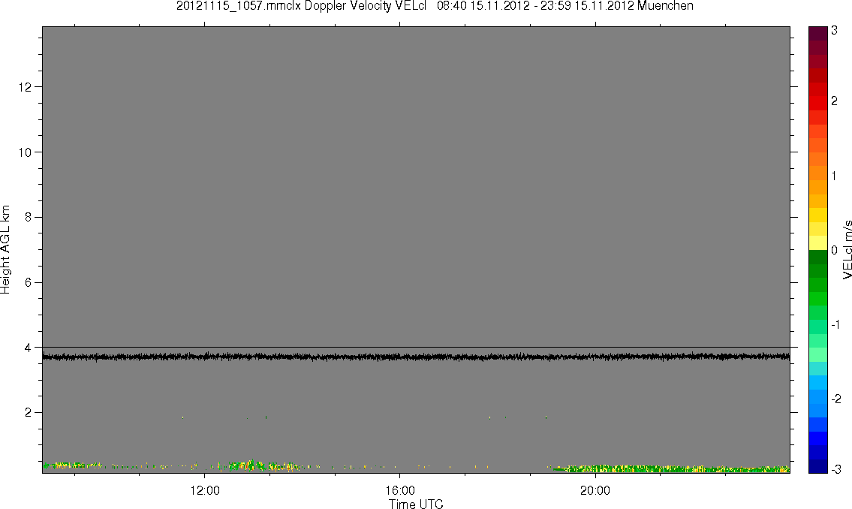
Task: Click the 'Time UTC' x-axis label
Action: (416, 504)
